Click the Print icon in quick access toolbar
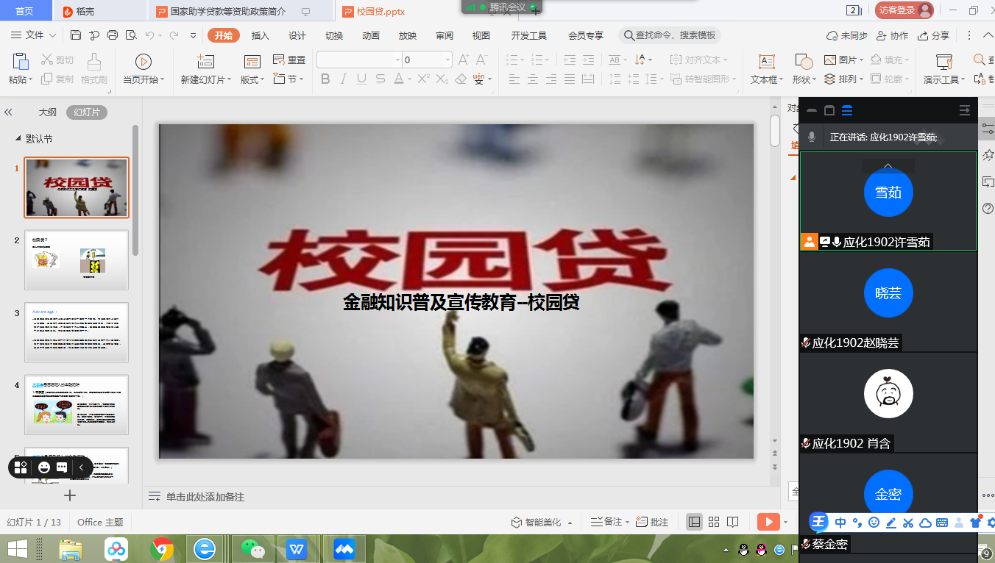The width and height of the screenshot is (995, 563). point(113,35)
